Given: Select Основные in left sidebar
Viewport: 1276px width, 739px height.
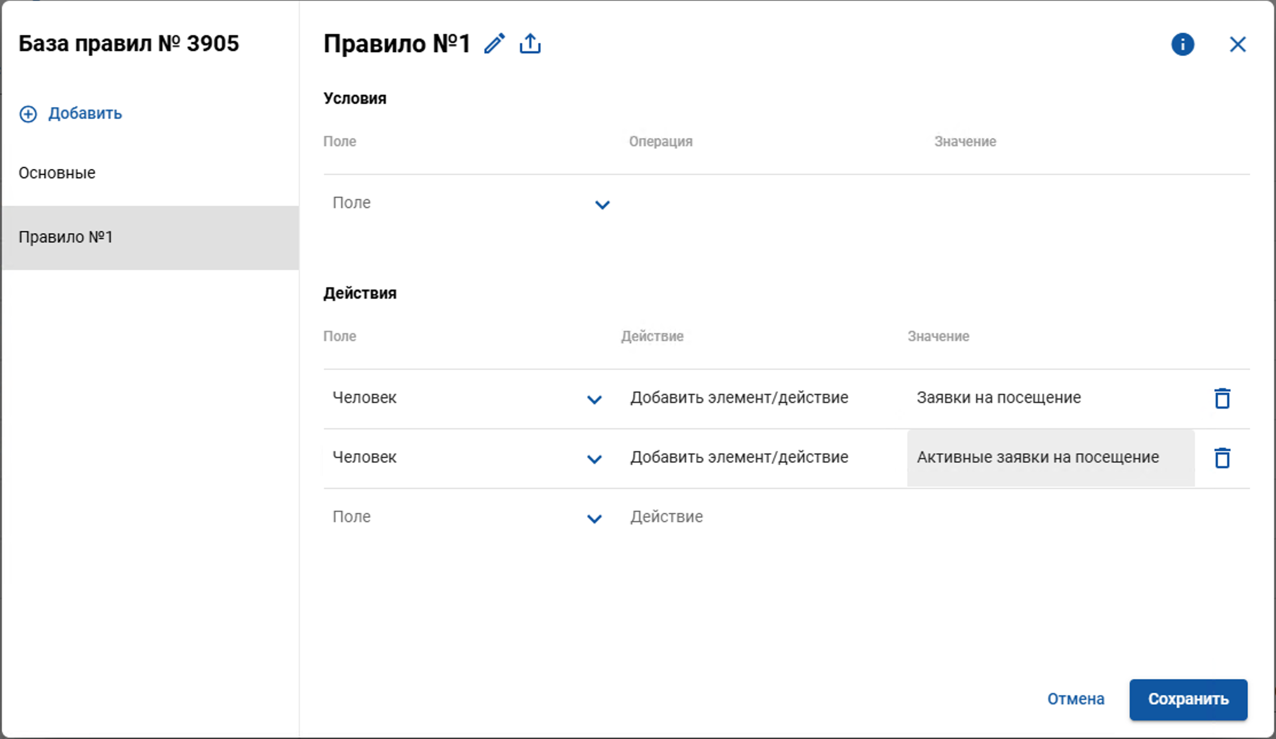Looking at the screenshot, I should pos(57,173).
